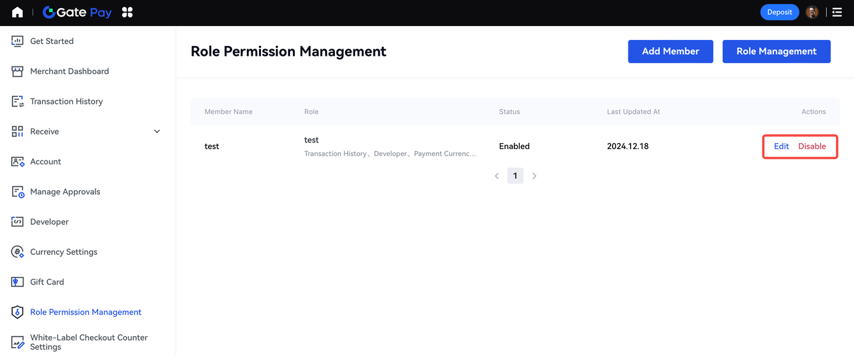Open Role Management button
854x356 pixels.
776,51
